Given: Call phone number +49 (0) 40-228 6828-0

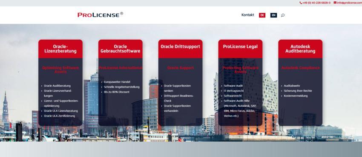Looking at the screenshot, I should coord(316,3).
